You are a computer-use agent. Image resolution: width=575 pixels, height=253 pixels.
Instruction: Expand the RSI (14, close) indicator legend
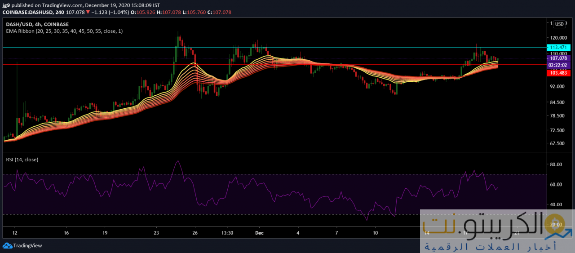point(22,160)
